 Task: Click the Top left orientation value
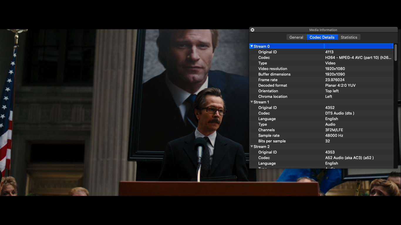tap(332, 91)
